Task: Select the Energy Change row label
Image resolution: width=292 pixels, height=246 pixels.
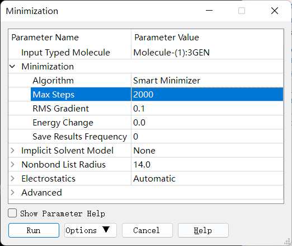Action: pyautogui.click(x=63, y=123)
